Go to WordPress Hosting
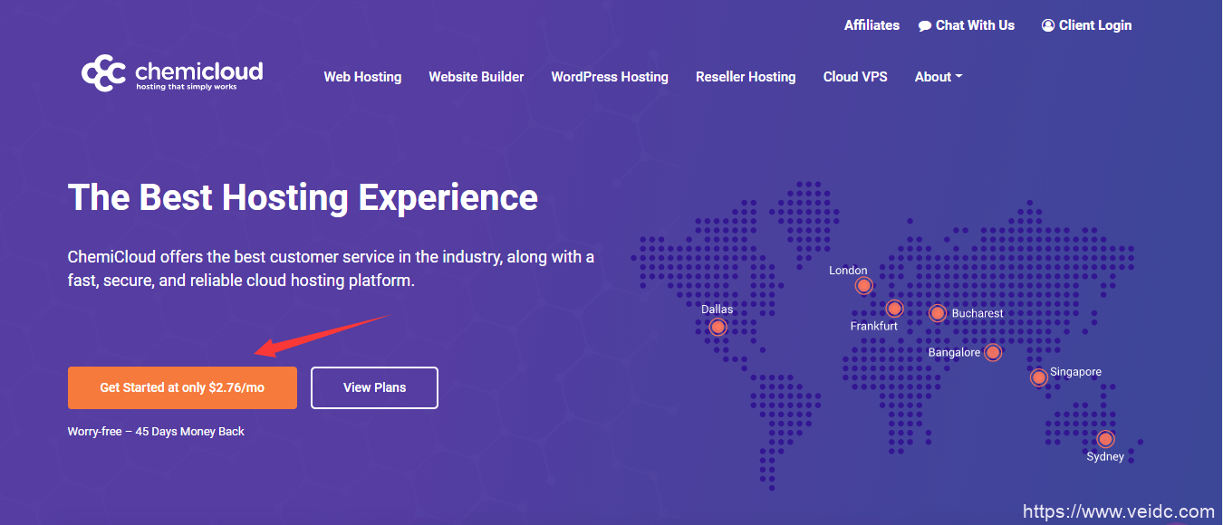Image resolution: width=1223 pixels, height=525 pixels. (x=610, y=77)
